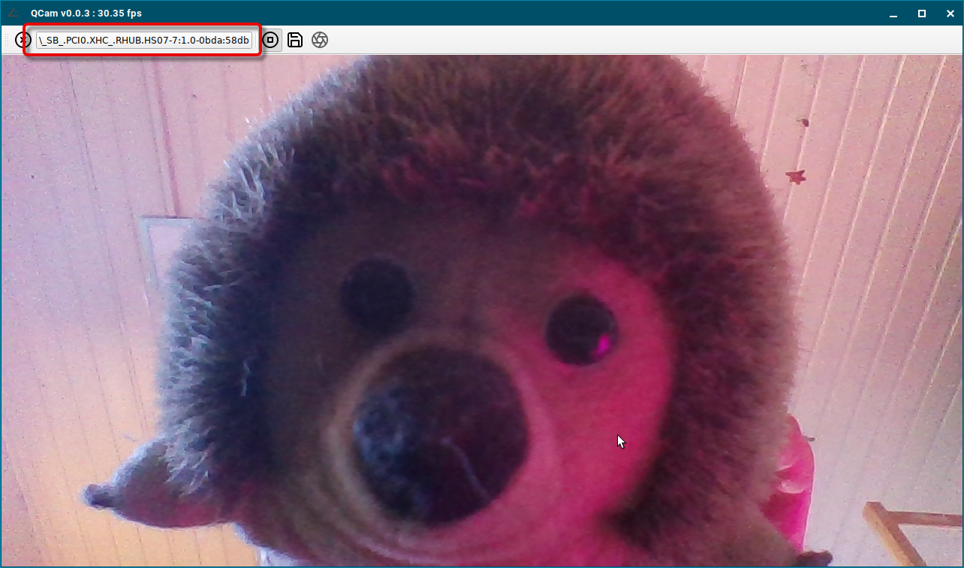Screen dimensions: 964x568
Task: Minimize the QCam window
Action: coord(893,14)
